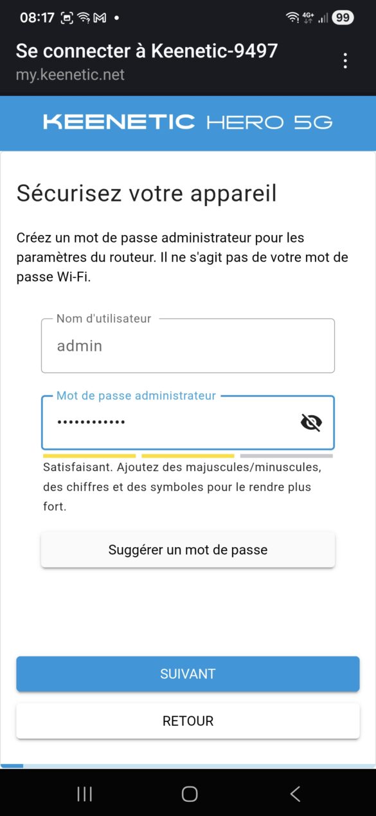Viewport: 376px width, 816px height.
Task: Tap the 4G+ signal indicator
Action: (308, 18)
